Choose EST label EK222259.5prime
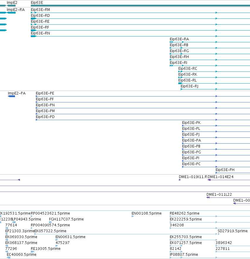 (186, 219)
